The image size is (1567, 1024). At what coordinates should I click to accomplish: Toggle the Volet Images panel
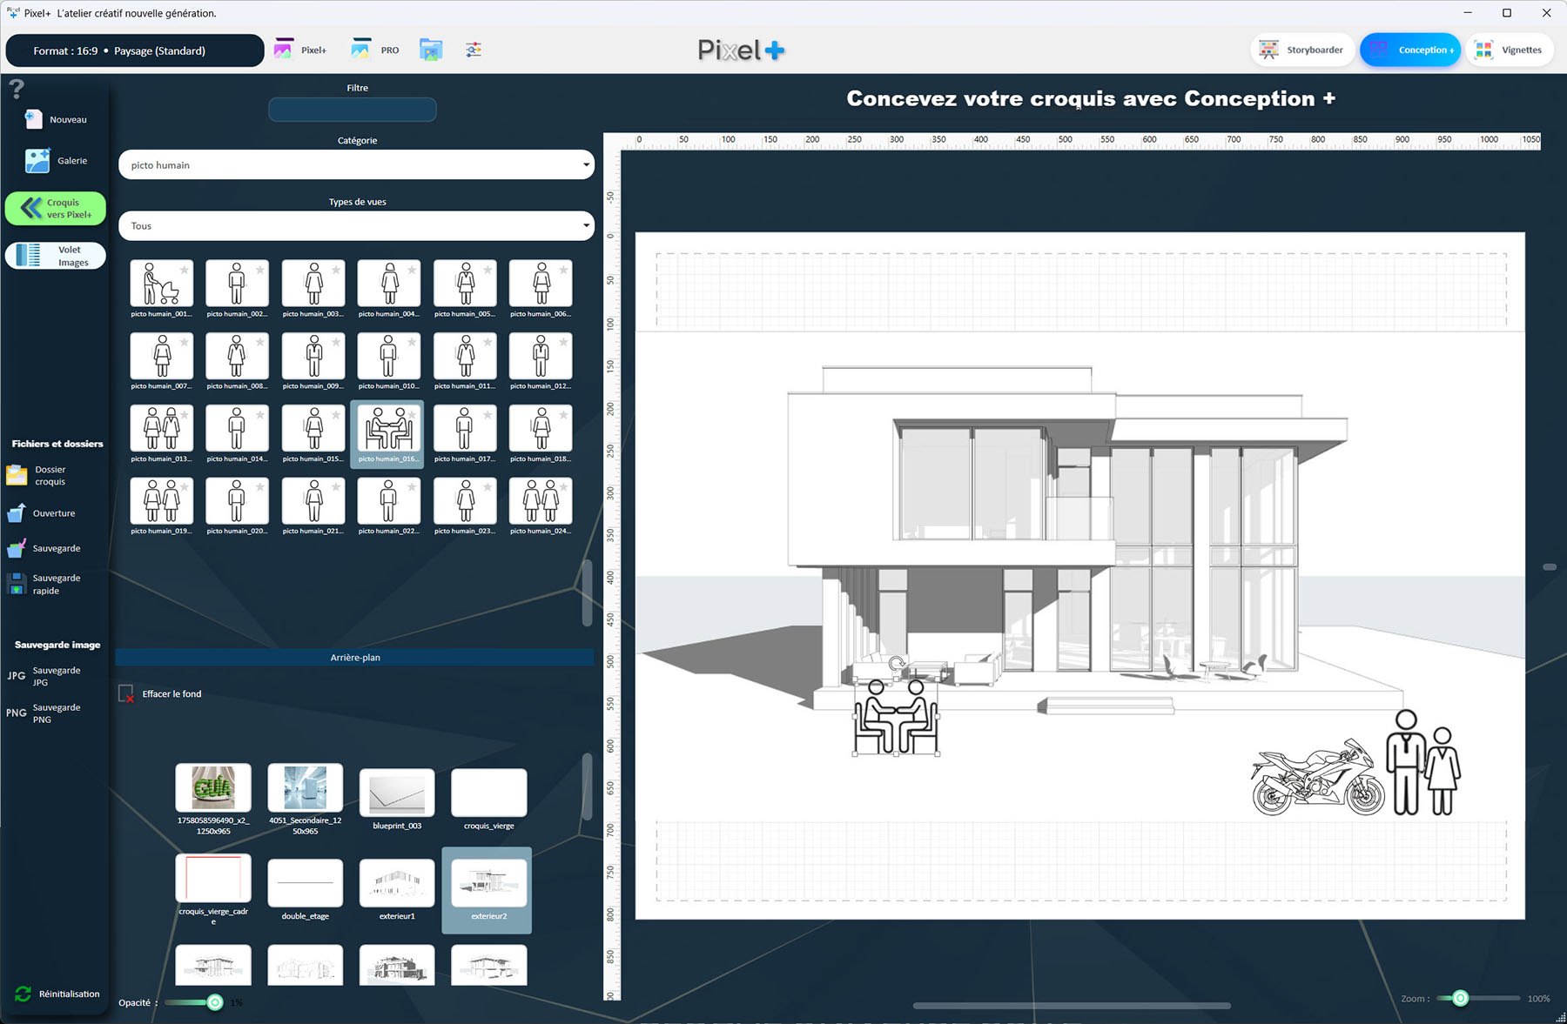56,256
